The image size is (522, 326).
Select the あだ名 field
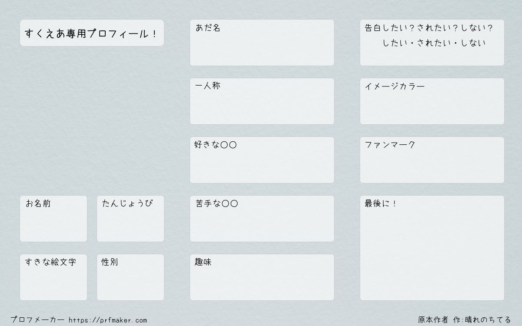pos(262,43)
